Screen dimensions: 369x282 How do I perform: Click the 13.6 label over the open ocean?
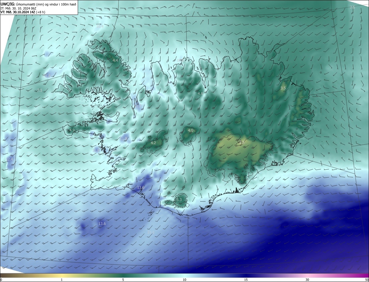point(102,223)
